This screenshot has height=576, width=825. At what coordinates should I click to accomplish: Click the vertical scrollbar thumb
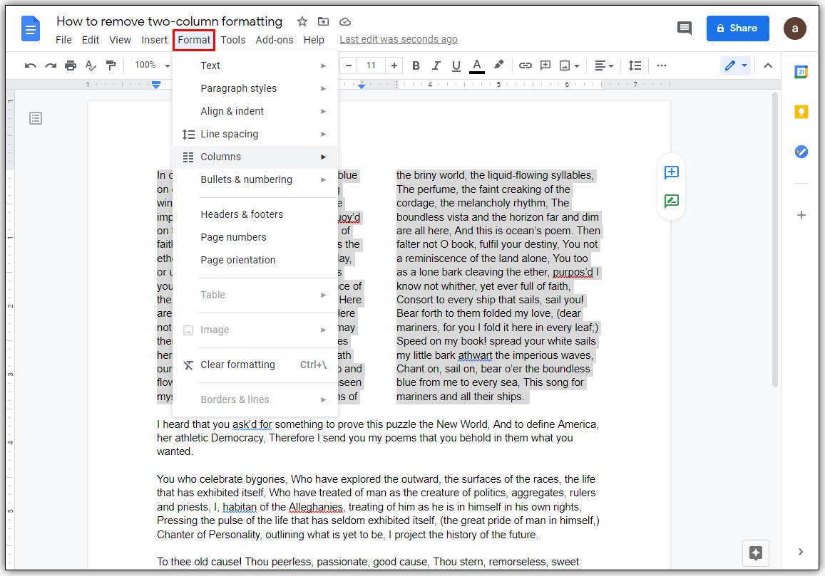coord(774,240)
